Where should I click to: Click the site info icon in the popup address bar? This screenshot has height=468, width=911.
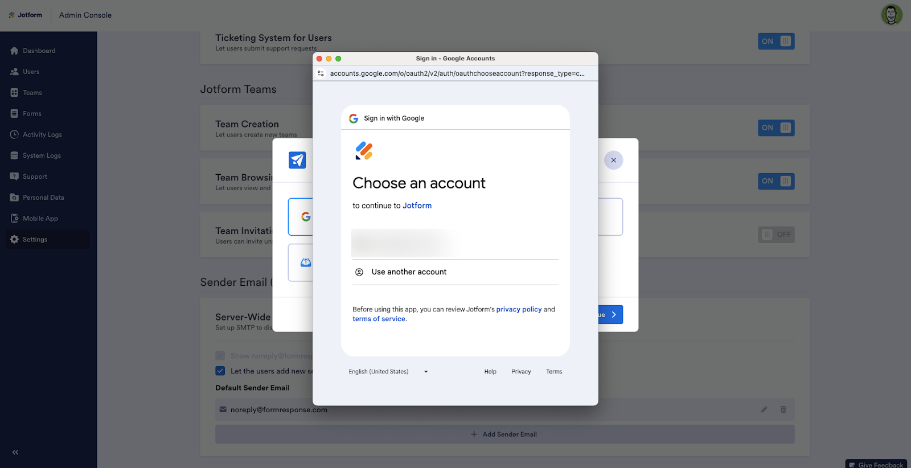321,73
